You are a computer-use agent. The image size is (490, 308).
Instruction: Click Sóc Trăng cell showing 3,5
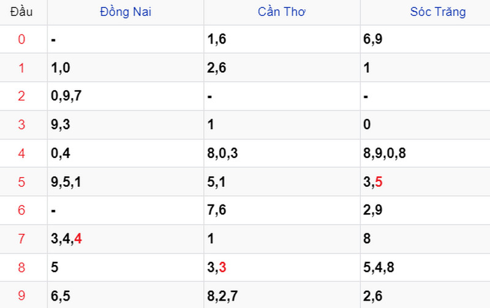[x=425, y=182]
